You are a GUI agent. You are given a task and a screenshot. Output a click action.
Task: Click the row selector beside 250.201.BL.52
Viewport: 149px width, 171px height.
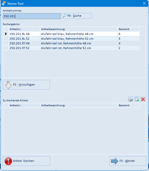tap(6, 39)
